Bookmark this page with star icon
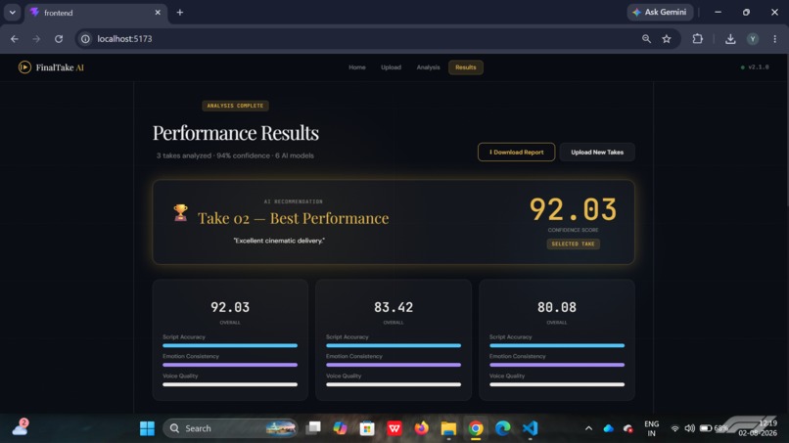Image resolution: width=789 pixels, height=443 pixels. [x=667, y=39]
